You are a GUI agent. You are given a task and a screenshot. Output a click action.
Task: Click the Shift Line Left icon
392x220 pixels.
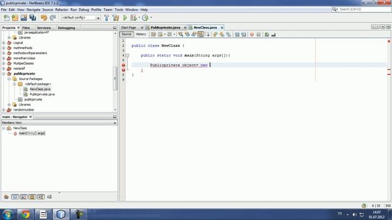pos(237,34)
